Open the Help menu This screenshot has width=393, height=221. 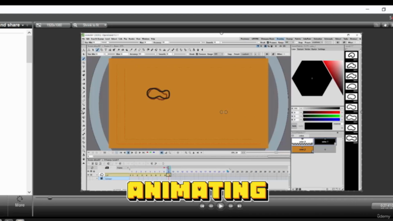[x=153, y=39]
